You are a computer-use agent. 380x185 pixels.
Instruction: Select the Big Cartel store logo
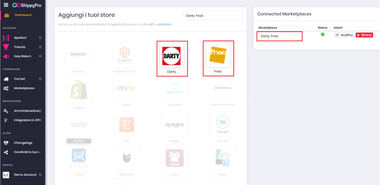(x=127, y=158)
